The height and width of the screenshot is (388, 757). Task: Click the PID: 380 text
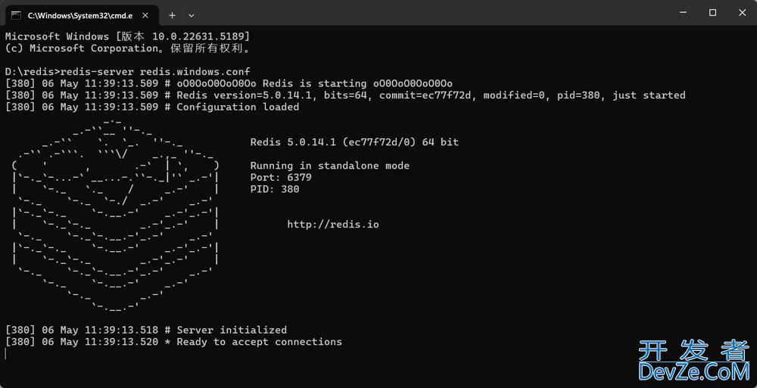pos(275,189)
